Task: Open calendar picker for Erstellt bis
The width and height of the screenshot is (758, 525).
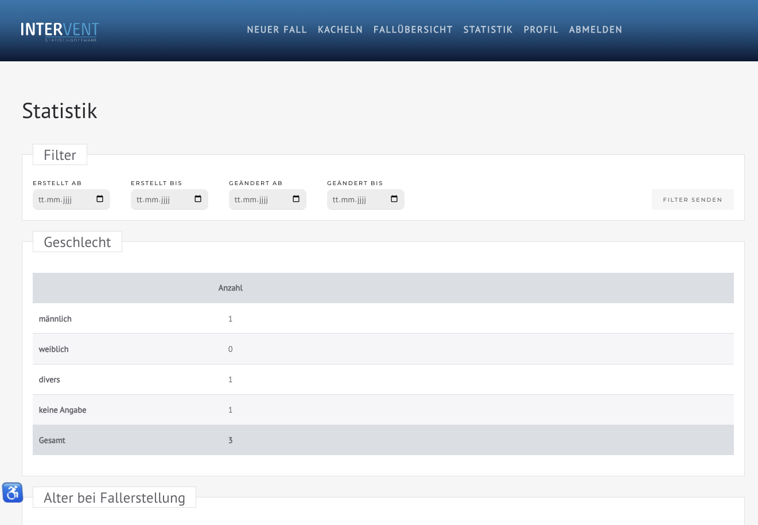Action: pyautogui.click(x=198, y=199)
